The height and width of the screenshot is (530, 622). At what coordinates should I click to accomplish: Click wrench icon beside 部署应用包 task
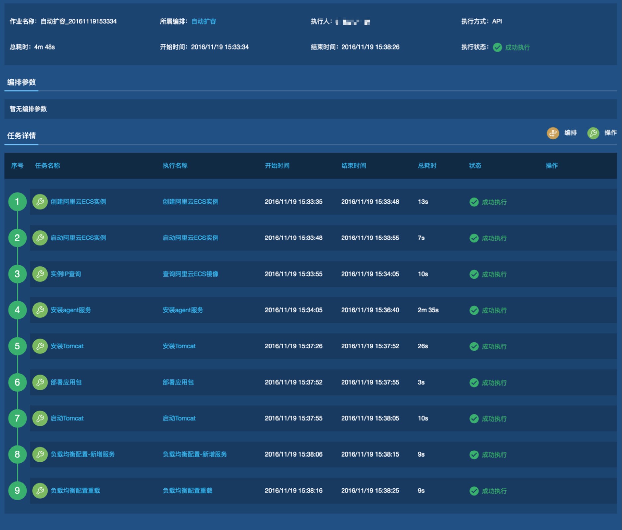coord(40,382)
